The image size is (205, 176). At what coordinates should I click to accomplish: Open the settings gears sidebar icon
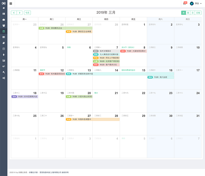point(4,78)
